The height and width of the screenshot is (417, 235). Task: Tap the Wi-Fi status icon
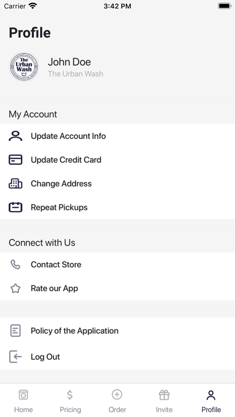(x=33, y=6)
